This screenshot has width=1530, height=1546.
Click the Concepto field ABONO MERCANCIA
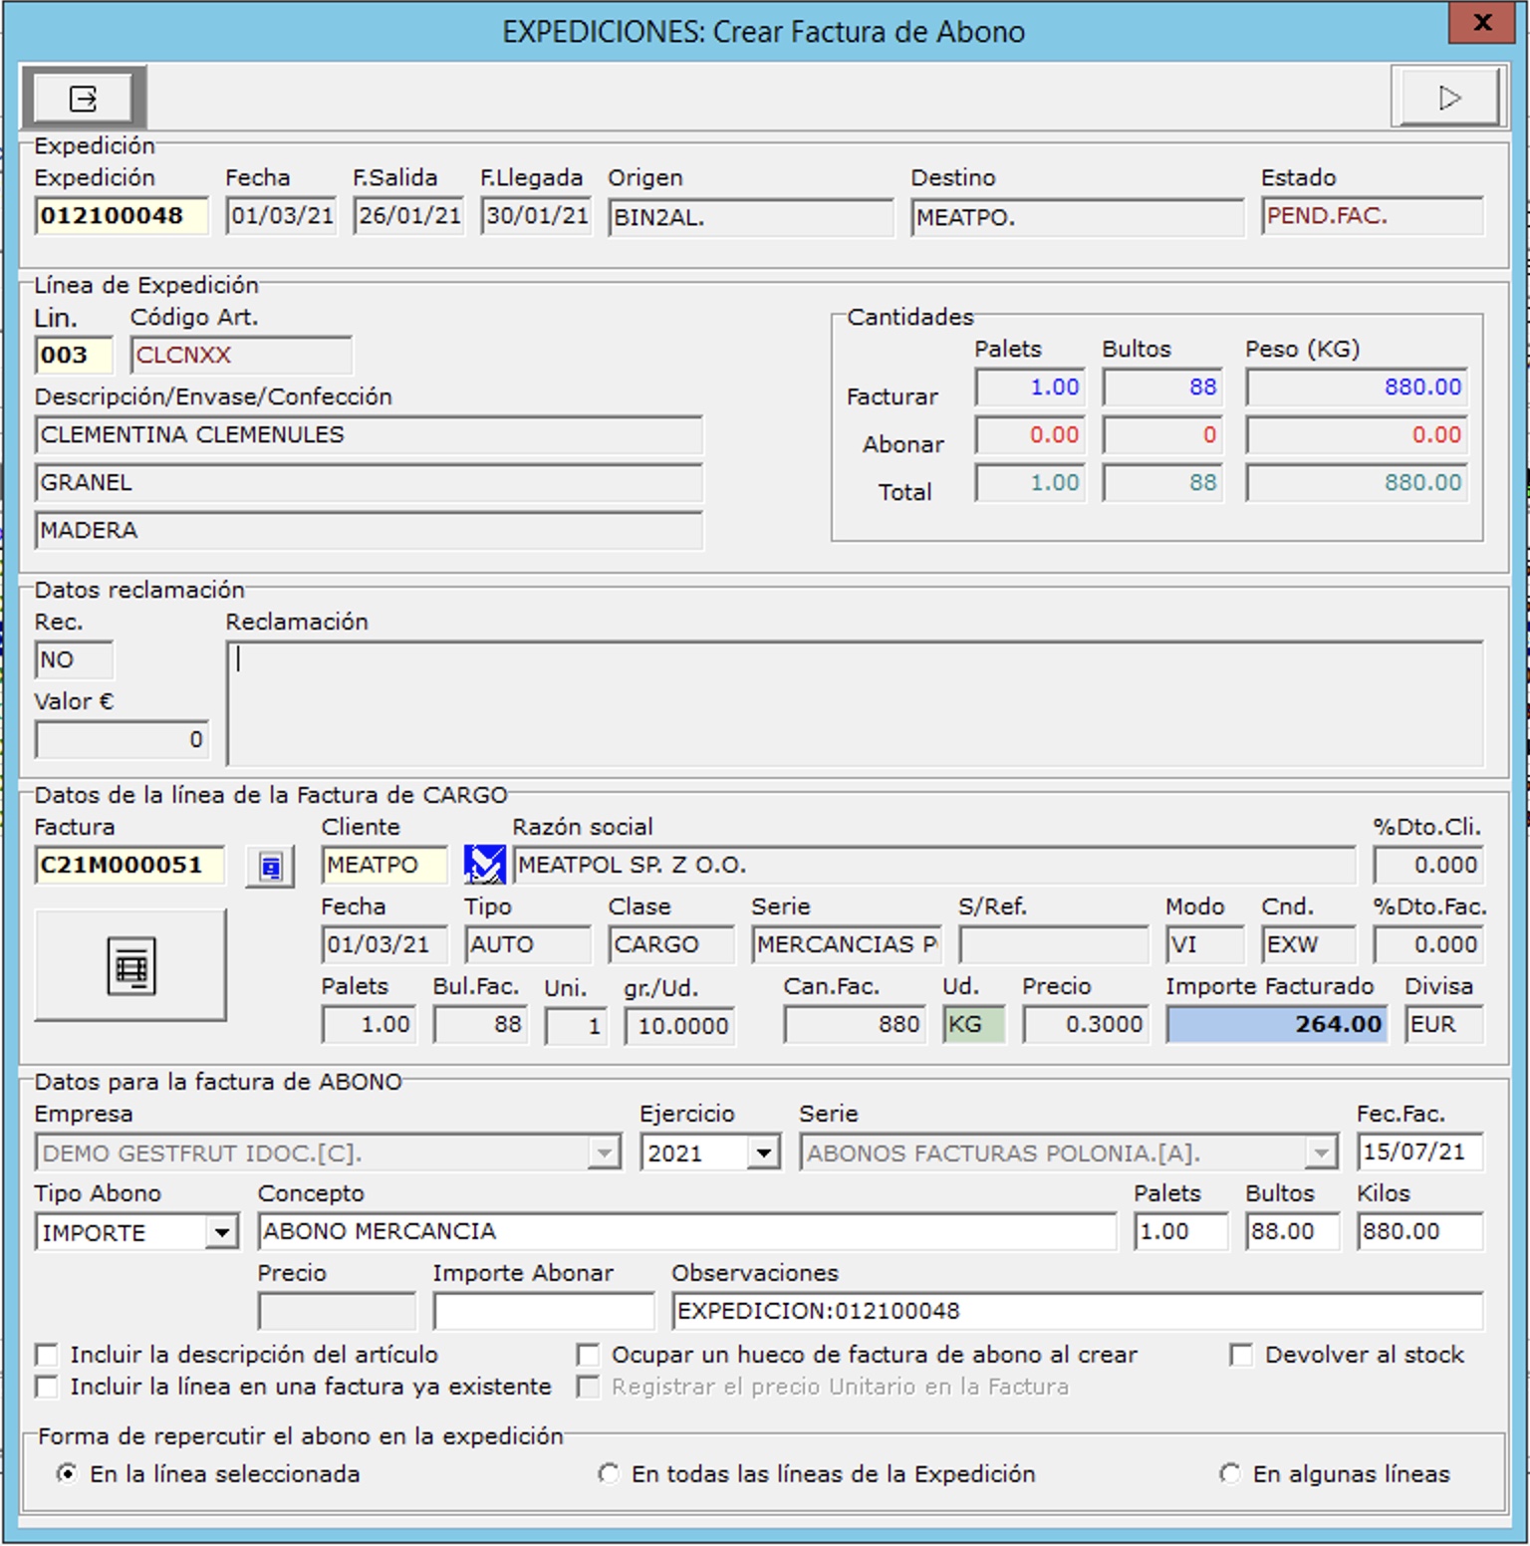click(x=686, y=1232)
